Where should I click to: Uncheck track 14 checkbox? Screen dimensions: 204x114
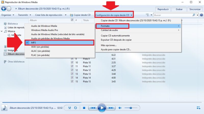coord(72,78)
